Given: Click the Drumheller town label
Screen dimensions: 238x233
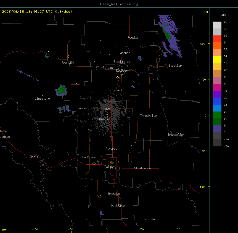Looking at the screenshot, I should (x=176, y=135).
